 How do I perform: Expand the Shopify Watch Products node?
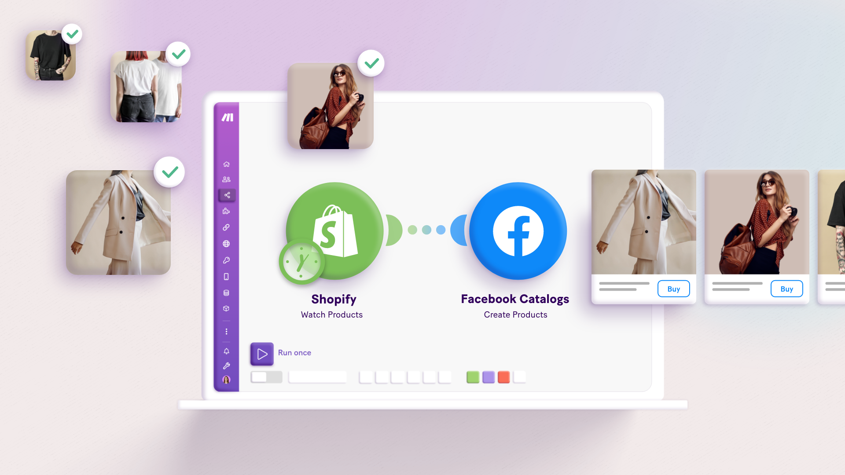pyautogui.click(x=334, y=231)
